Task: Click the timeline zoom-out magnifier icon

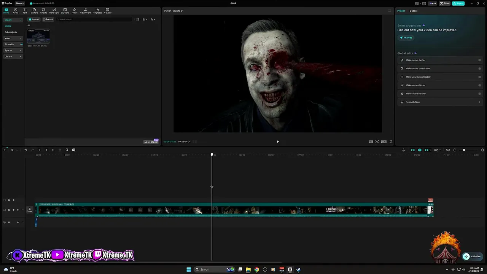Action: tap(455, 150)
